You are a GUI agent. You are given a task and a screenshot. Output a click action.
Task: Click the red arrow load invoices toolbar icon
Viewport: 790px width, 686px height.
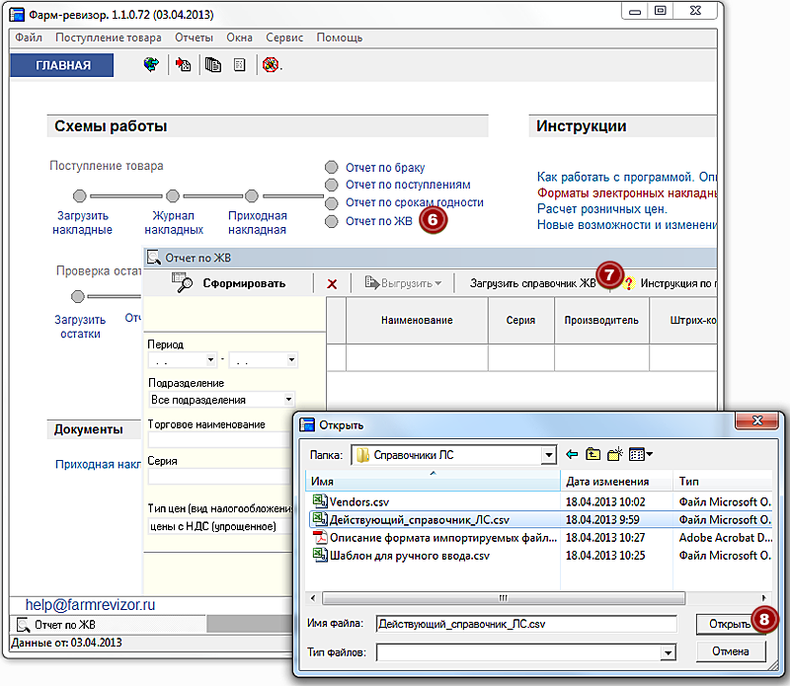(x=183, y=64)
